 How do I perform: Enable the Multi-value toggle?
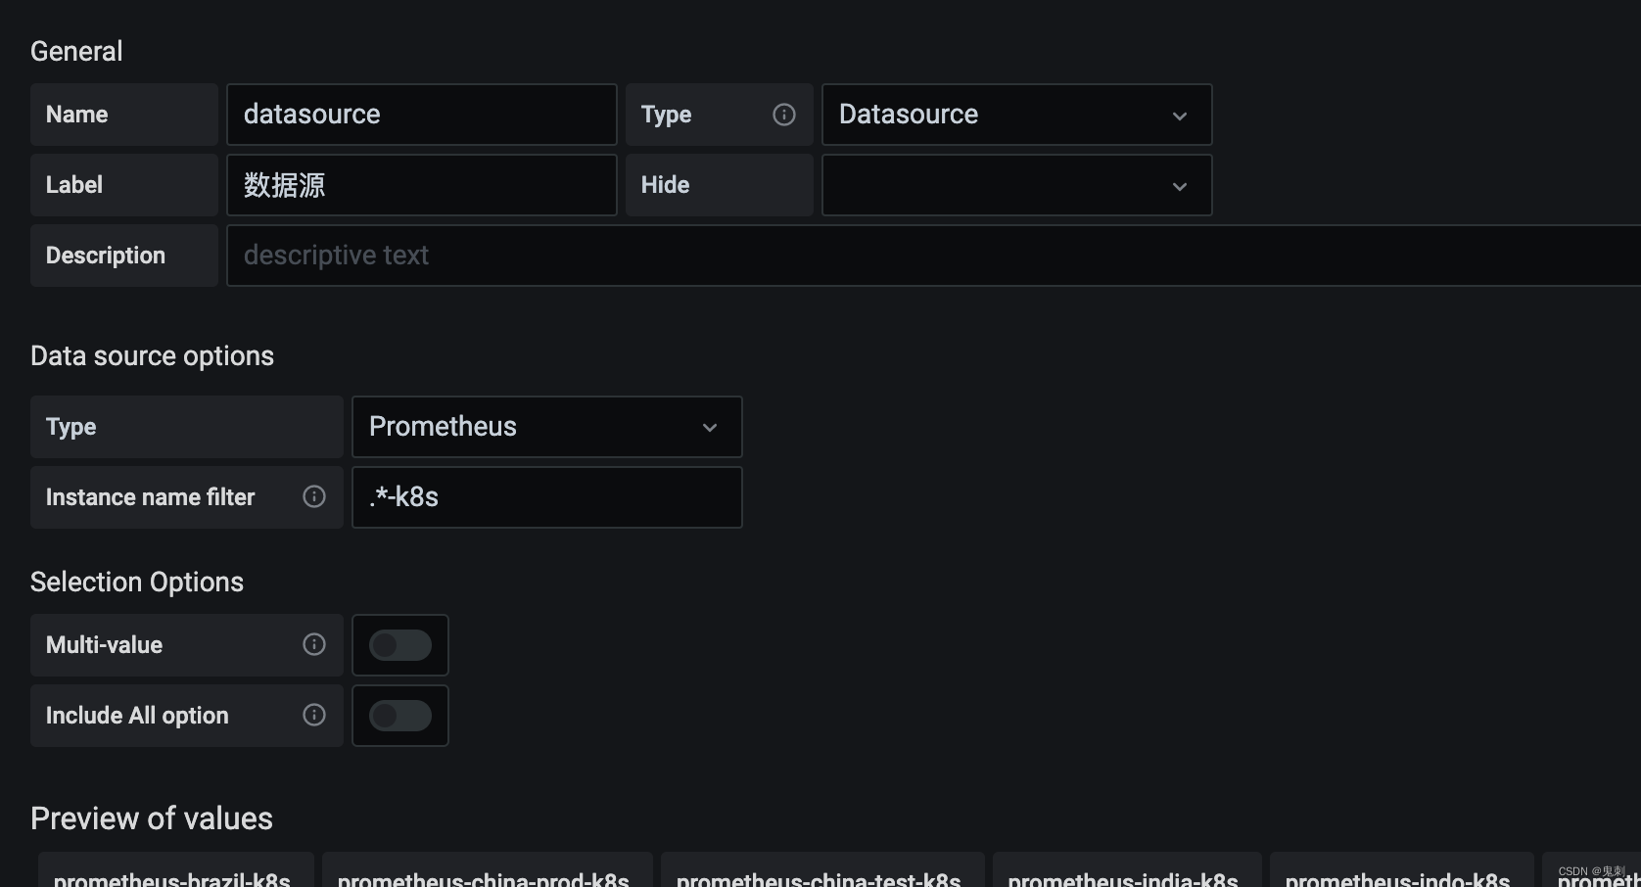(399, 644)
